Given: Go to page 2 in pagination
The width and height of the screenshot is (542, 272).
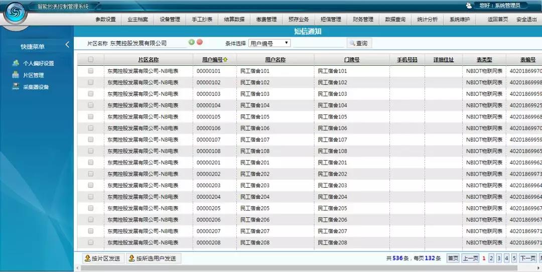Looking at the screenshot, I should pyautogui.click(x=491, y=258).
